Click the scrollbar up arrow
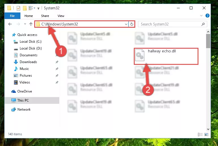218x146 pixels. click(x=208, y=32)
